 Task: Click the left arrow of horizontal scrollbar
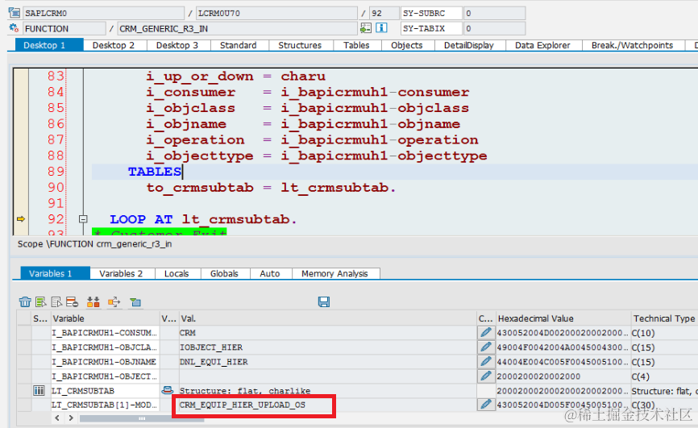point(57,418)
